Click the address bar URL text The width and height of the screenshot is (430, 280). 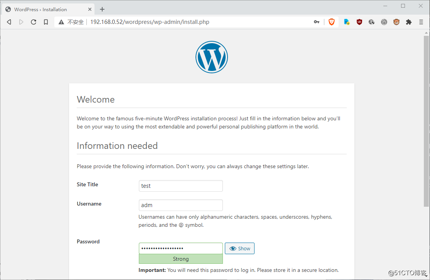[x=150, y=22]
